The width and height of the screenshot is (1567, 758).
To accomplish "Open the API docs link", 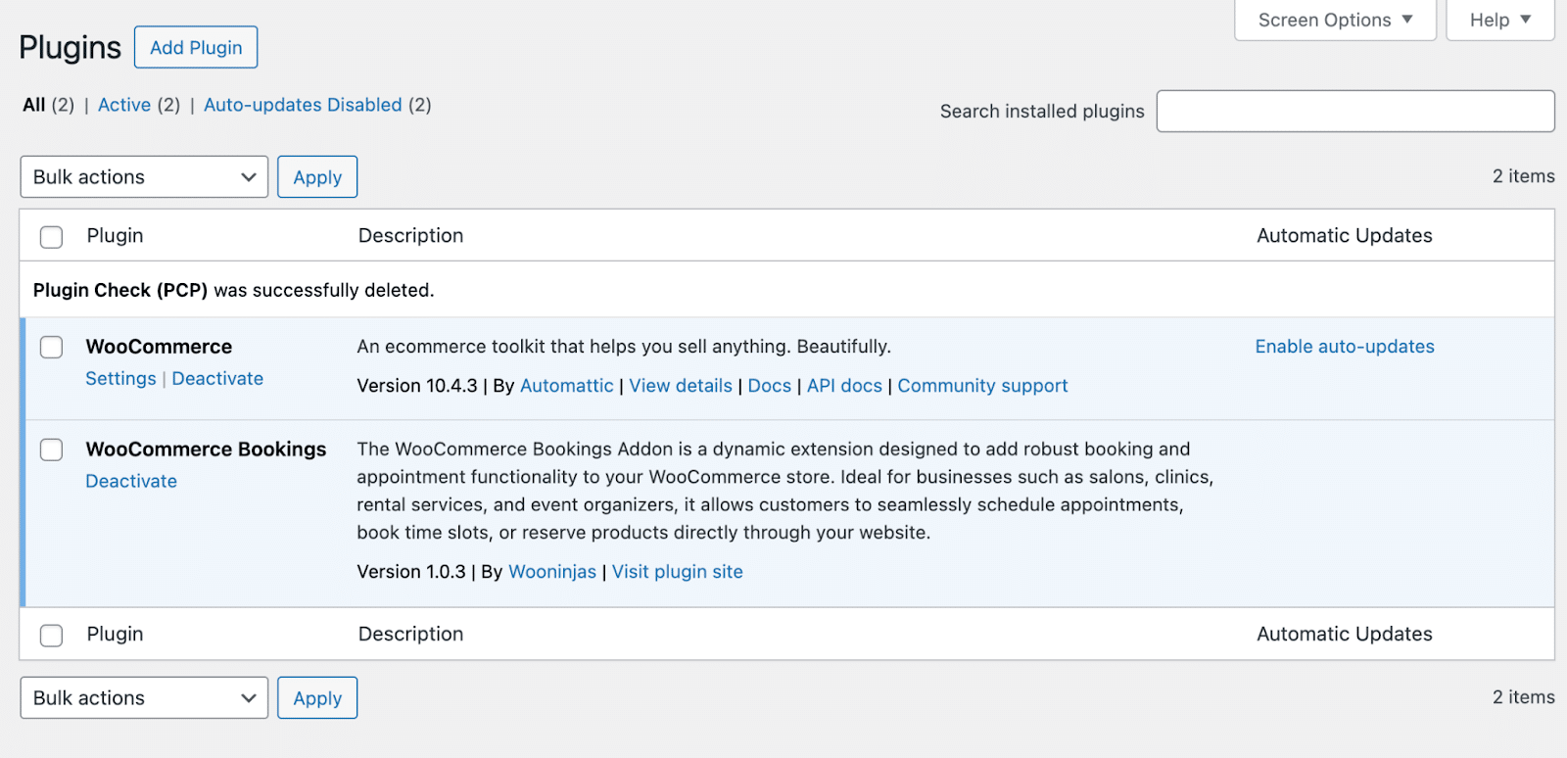I will (x=844, y=386).
